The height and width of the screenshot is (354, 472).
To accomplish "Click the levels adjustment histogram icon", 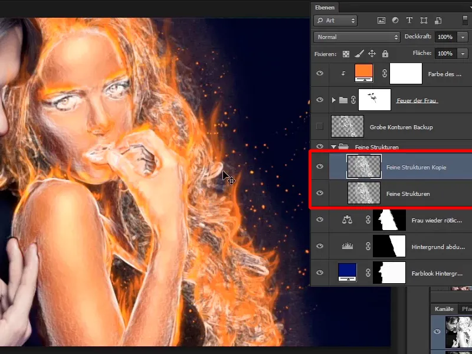I will click(x=347, y=246).
